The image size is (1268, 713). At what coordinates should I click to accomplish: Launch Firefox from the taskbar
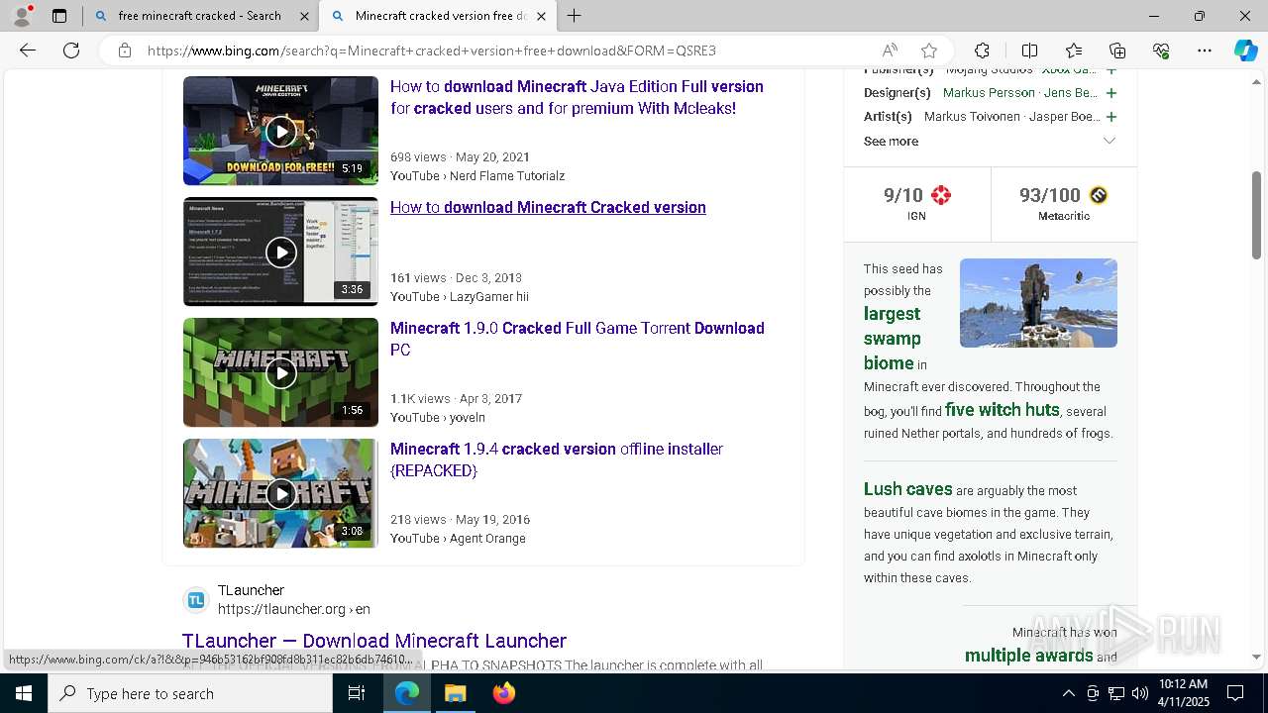[503, 693]
